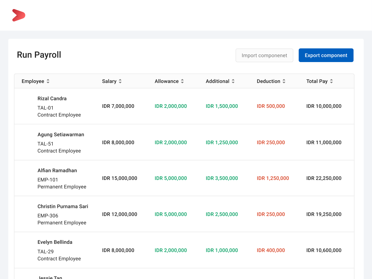372x279 pixels.
Task: Click the Deduction column header label
Action: 268,81
